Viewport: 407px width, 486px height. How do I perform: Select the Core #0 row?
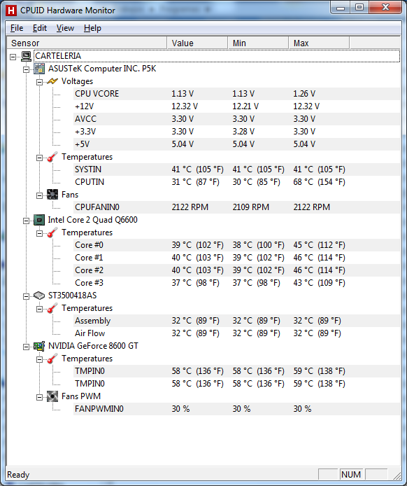click(236, 245)
